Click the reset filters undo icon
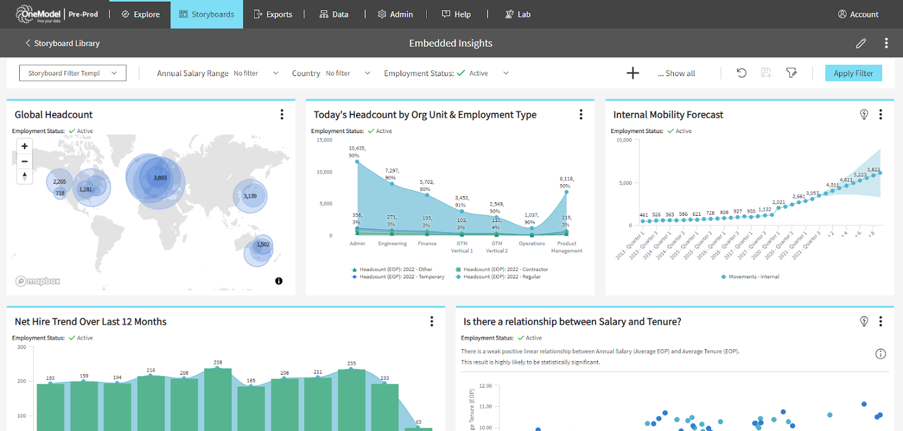 [742, 73]
